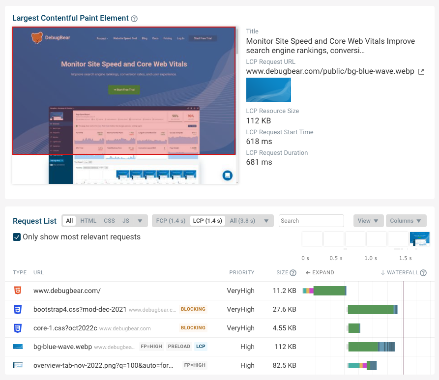This screenshot has height=380, width=439.
Task: Click BLOCKING badge on core-1.css row
Action: [193, 327]
